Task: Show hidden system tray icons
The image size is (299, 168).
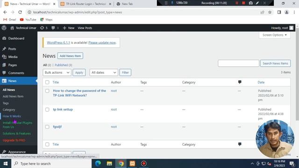Action: 252,164
